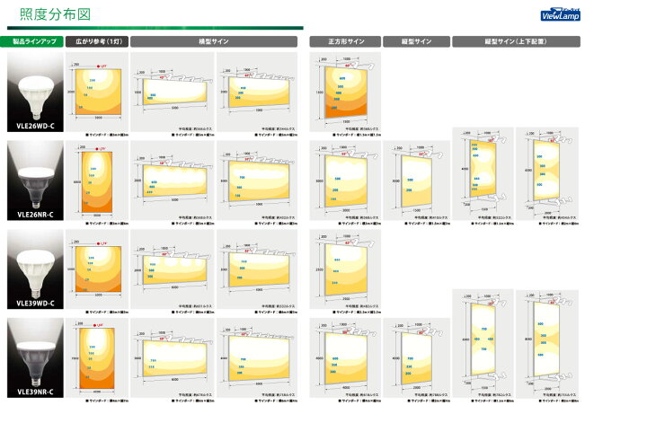Open VLE26NR-C left top-bottom vertical diagram
Image resolution: width=647 pixels, height=423 pixels.
(483, 174)
